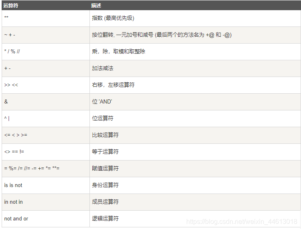Select the 按位翻转 description cell

(195, 35)
